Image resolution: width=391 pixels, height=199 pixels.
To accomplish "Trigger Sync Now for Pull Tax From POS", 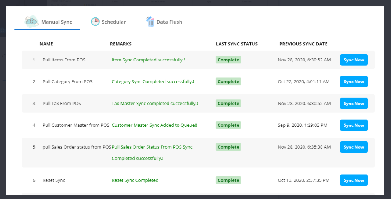I will (354, 104).
